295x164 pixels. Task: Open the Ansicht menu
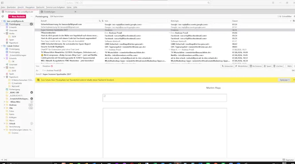tap(20, 8)
